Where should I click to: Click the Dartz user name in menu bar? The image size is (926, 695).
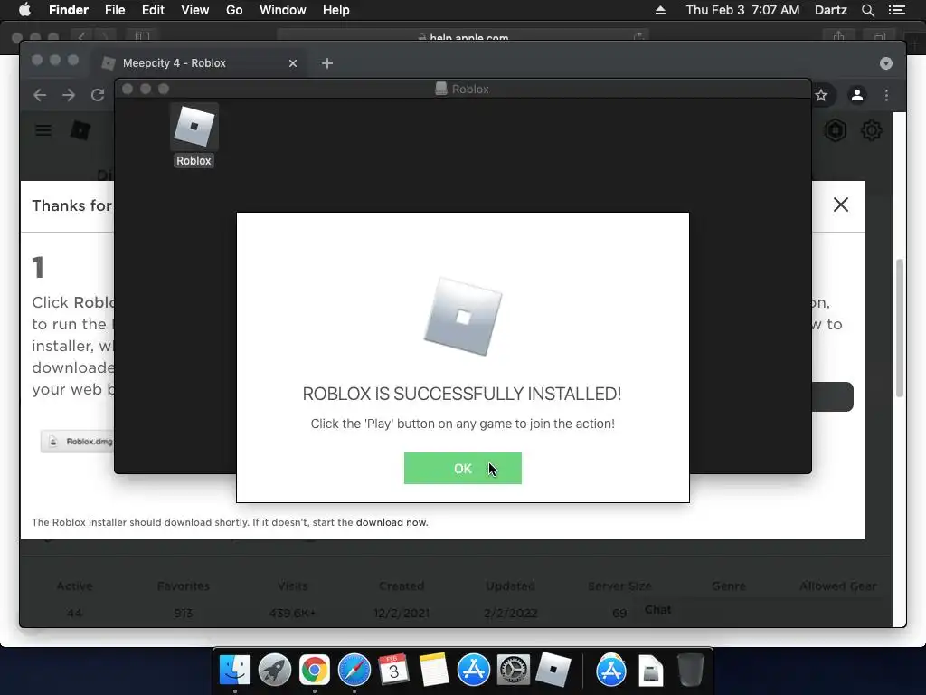click(x=830, y=10)
